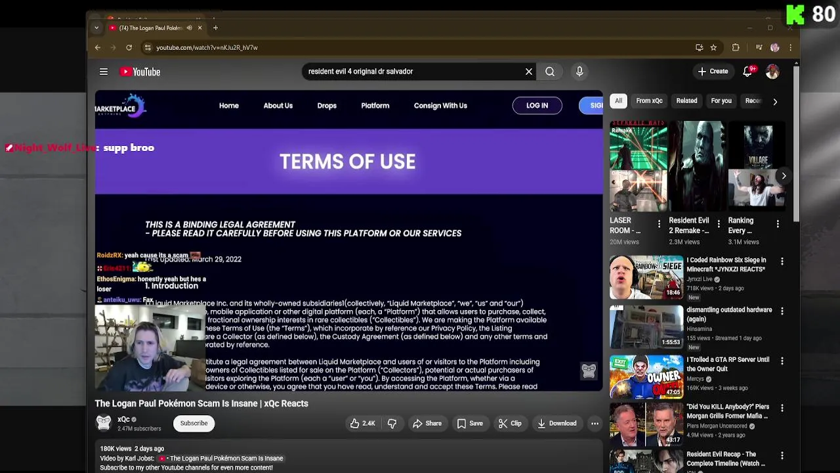Open the YouTube hamburger guide menu

(x=104, y=72)
